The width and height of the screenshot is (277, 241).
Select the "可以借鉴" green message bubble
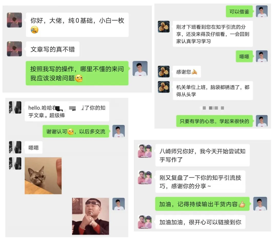(x=239, y=12)
